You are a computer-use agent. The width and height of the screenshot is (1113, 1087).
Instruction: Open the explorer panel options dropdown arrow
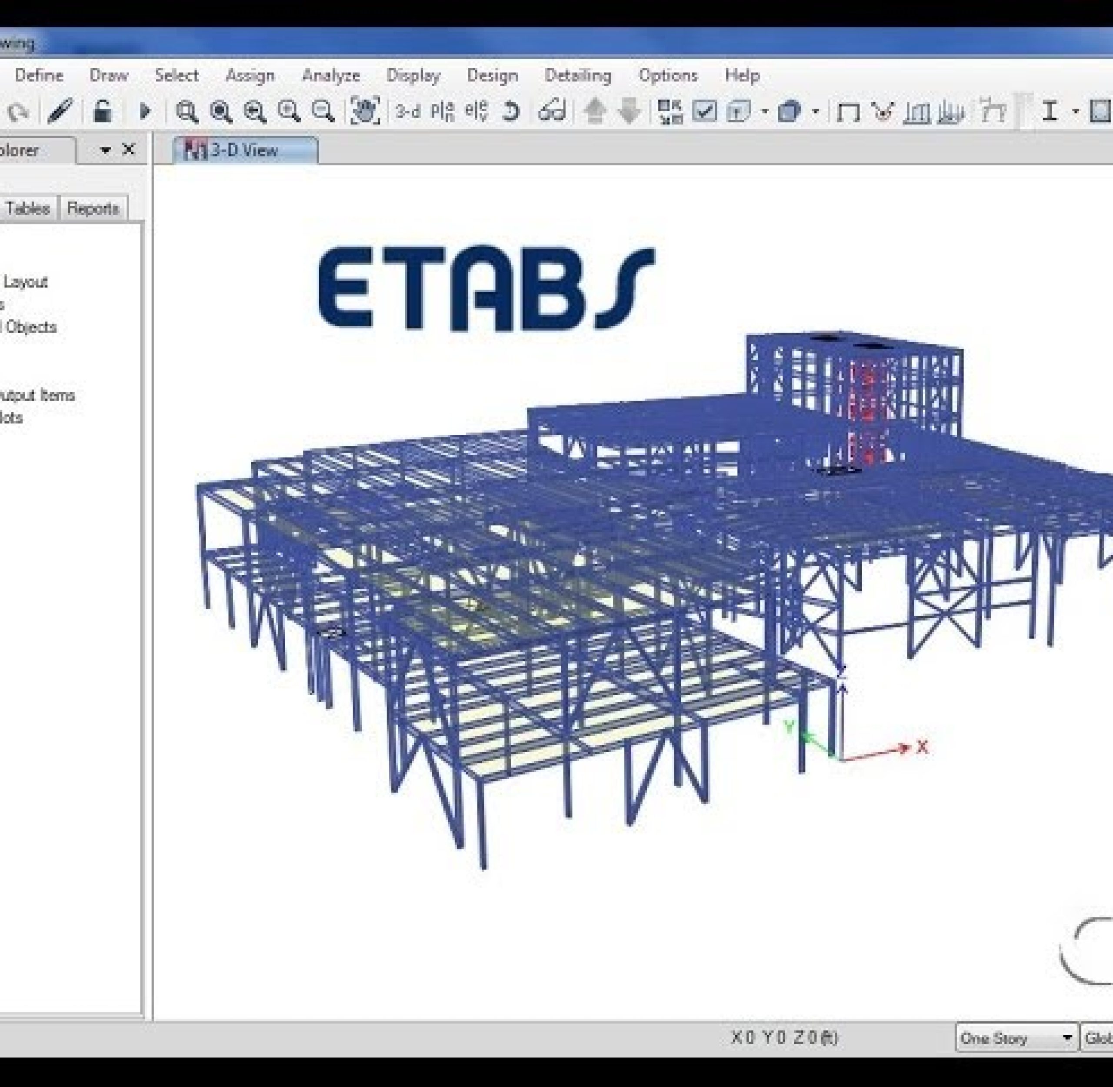(x=105, y=150)
